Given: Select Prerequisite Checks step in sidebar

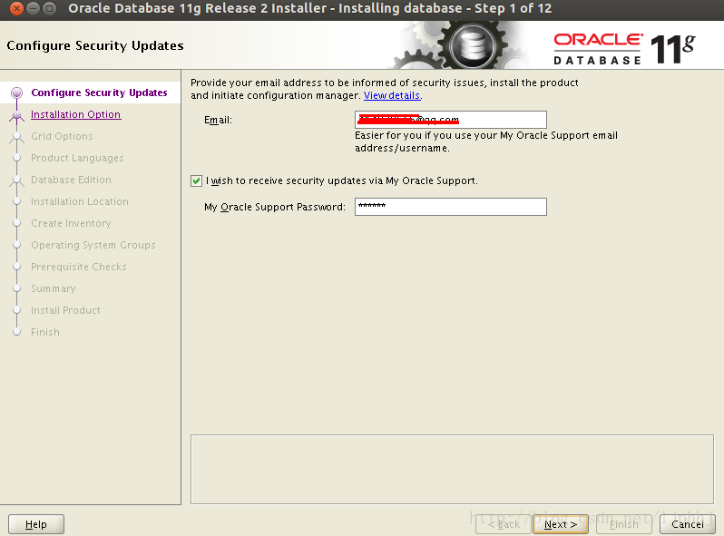Looking at the screenshot, I should pos(79,267).
